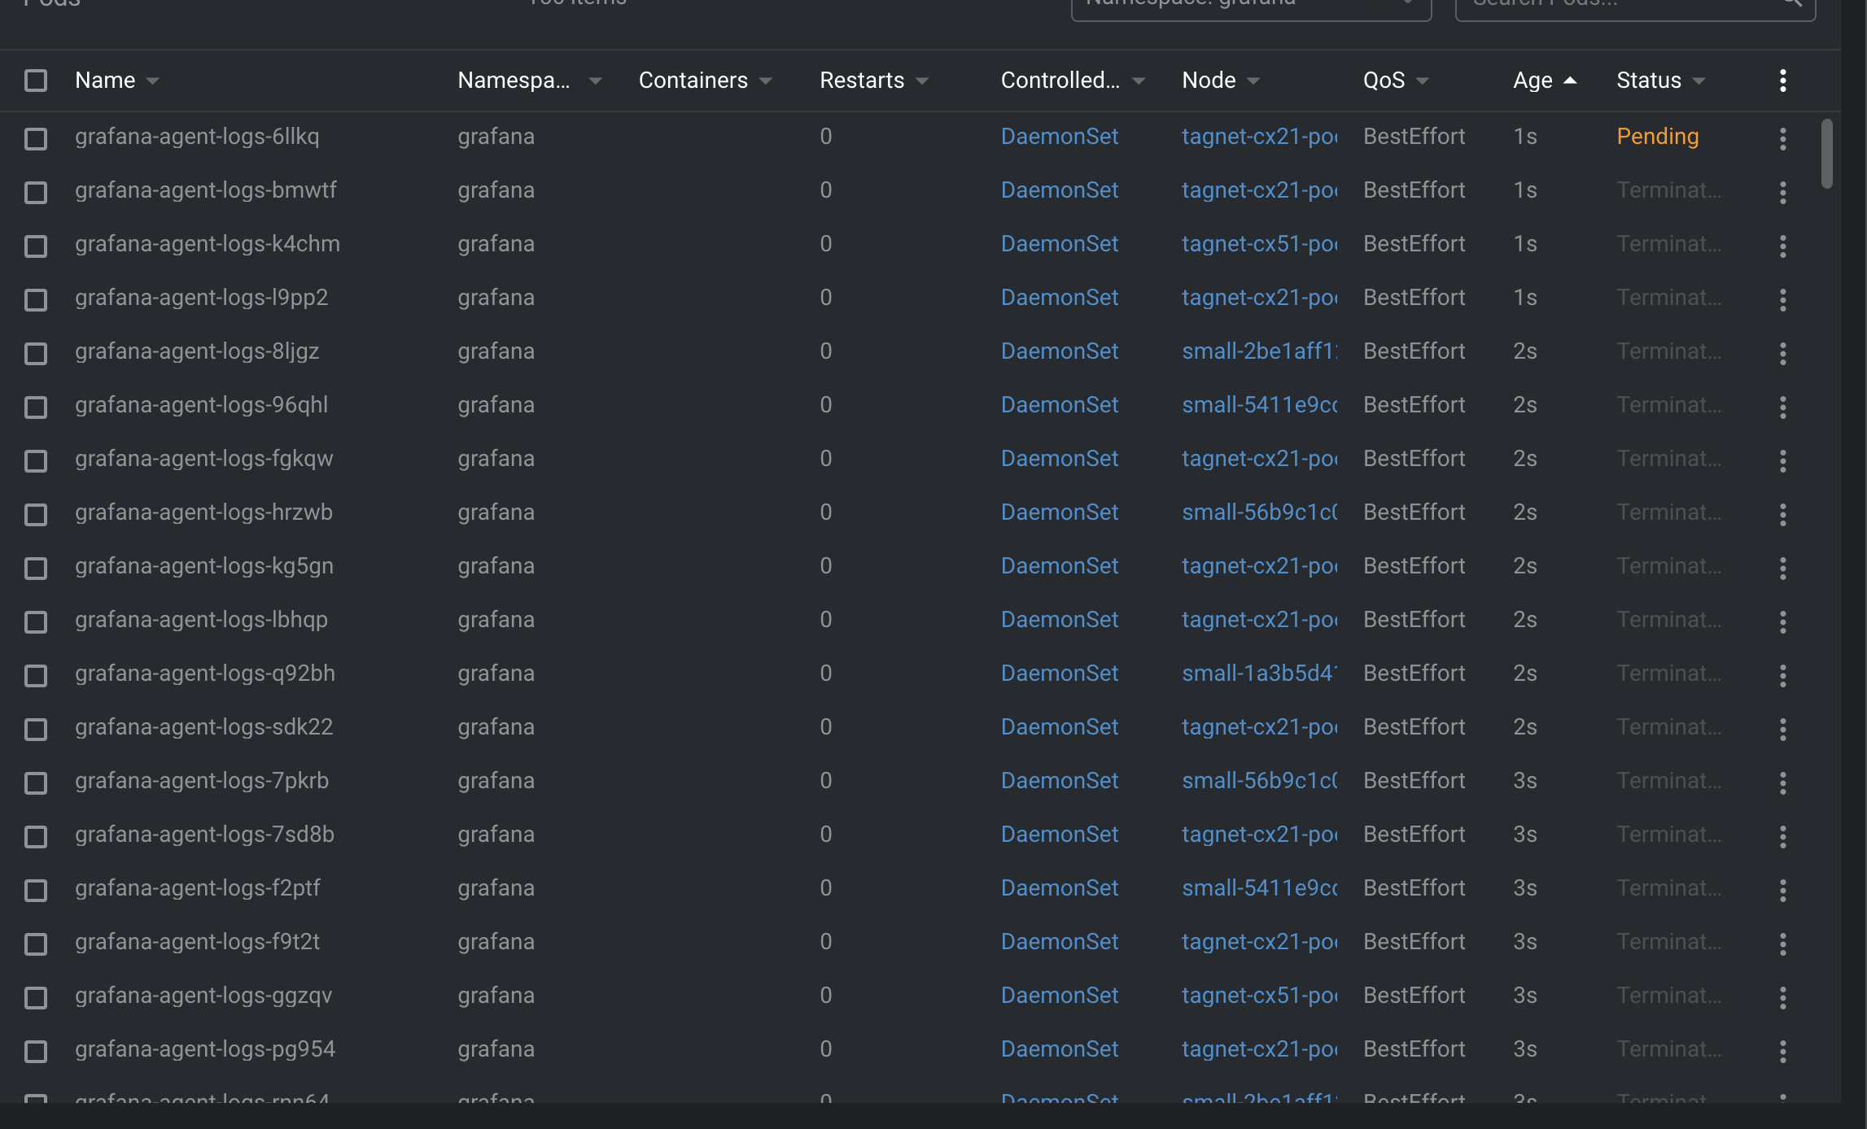Click the 3s age cell for f9t2t pod
Screen dimensions: 1867x1129
tap(1524, 941)
